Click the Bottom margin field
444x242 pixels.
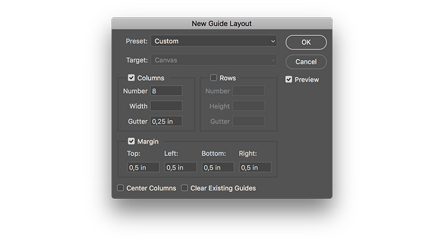[x=218, y=167]
